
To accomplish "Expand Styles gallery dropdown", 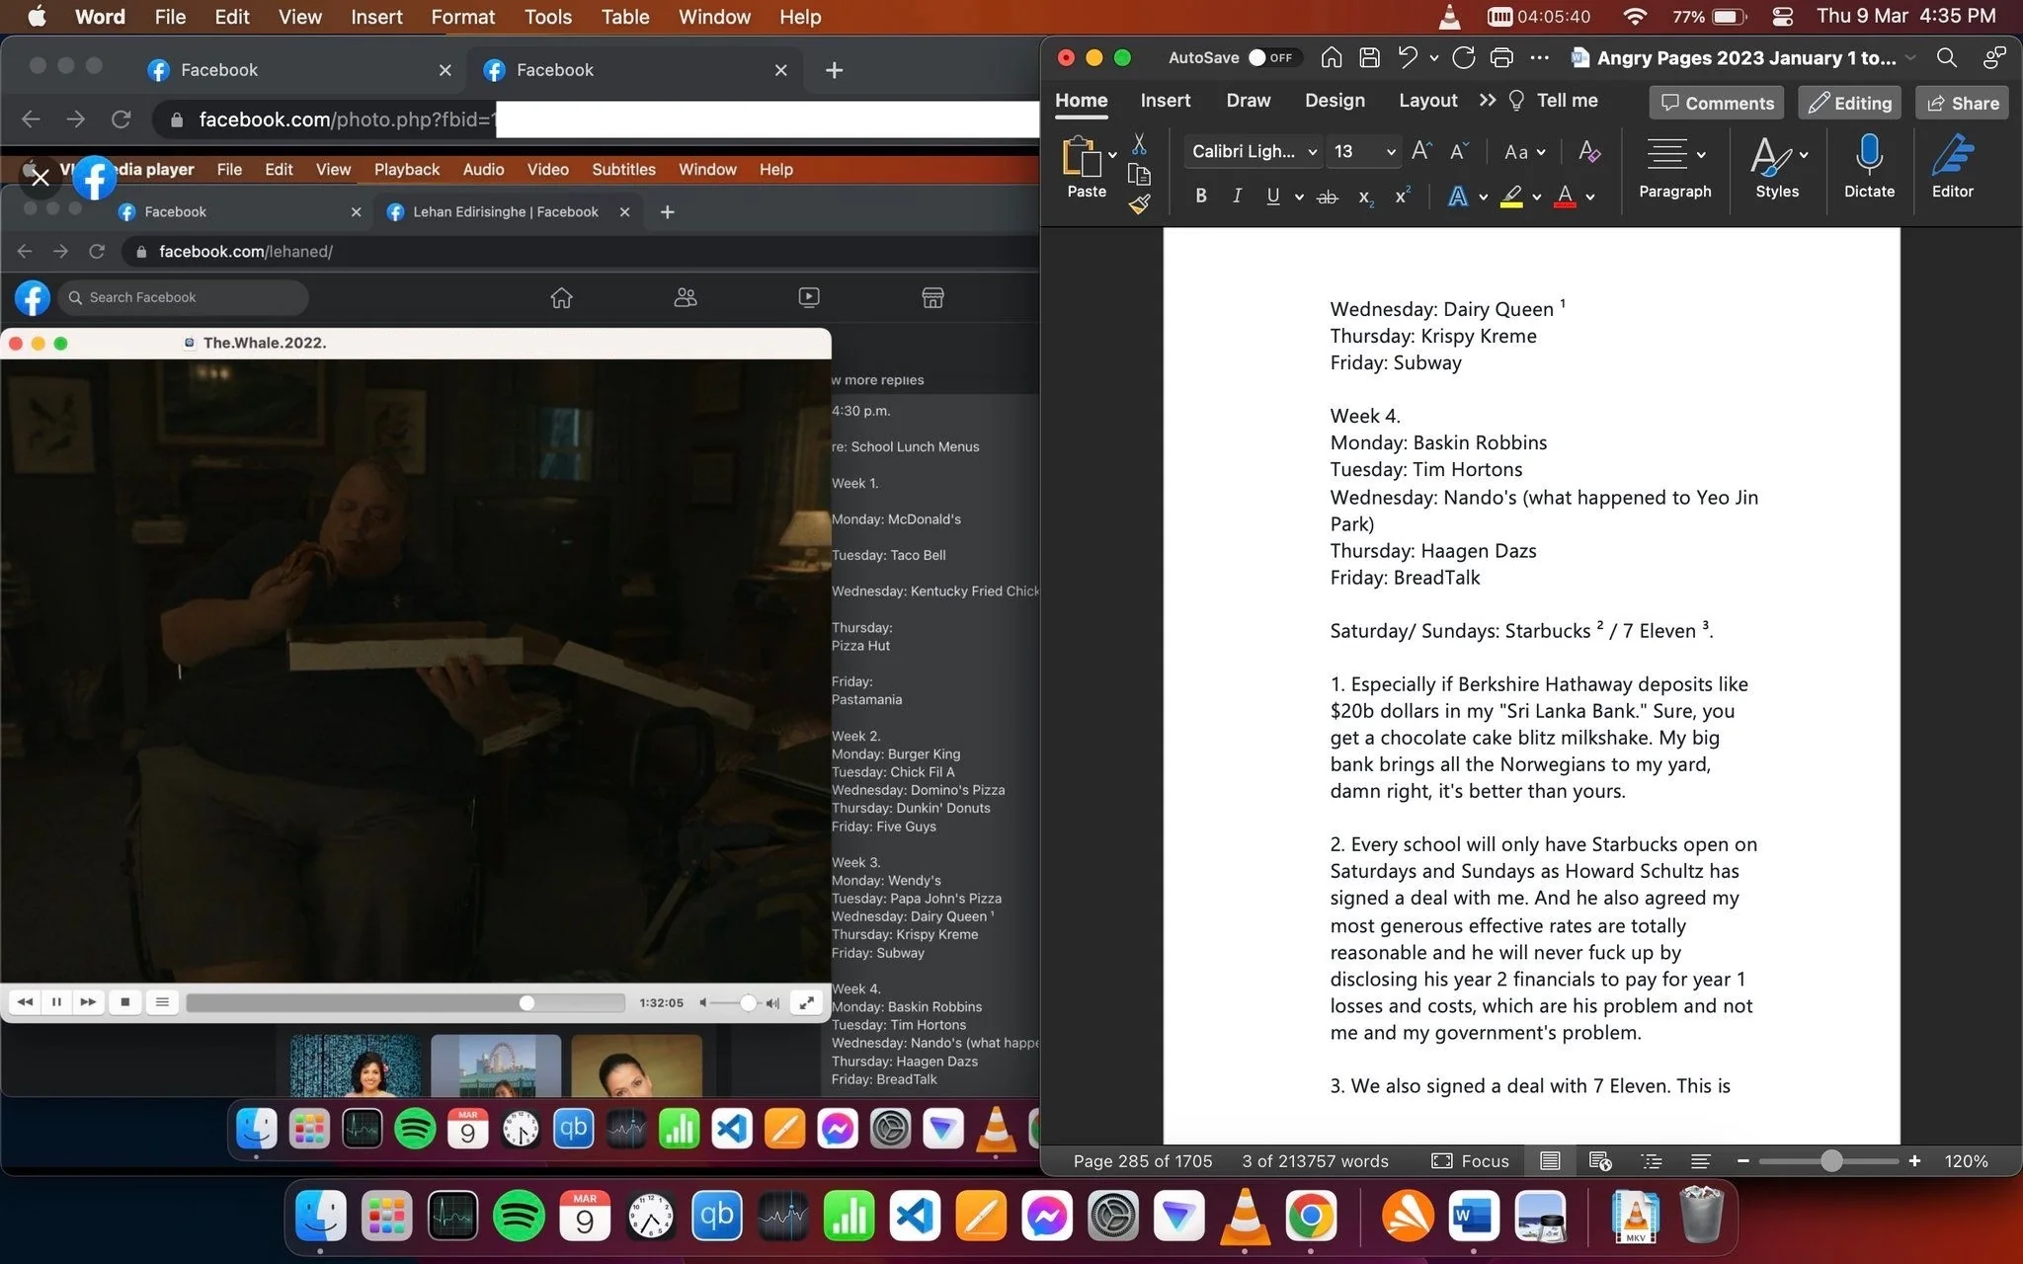I will 1804,155.
